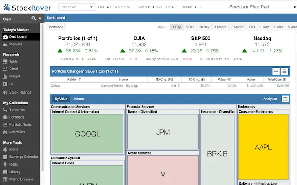
Task: Click the Value (%) column header
Action: click(224, 80)
